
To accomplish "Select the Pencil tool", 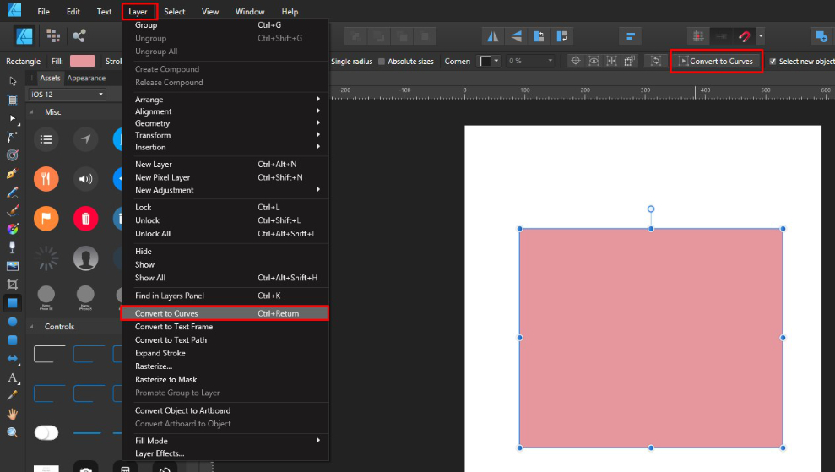I will [13, 192].
